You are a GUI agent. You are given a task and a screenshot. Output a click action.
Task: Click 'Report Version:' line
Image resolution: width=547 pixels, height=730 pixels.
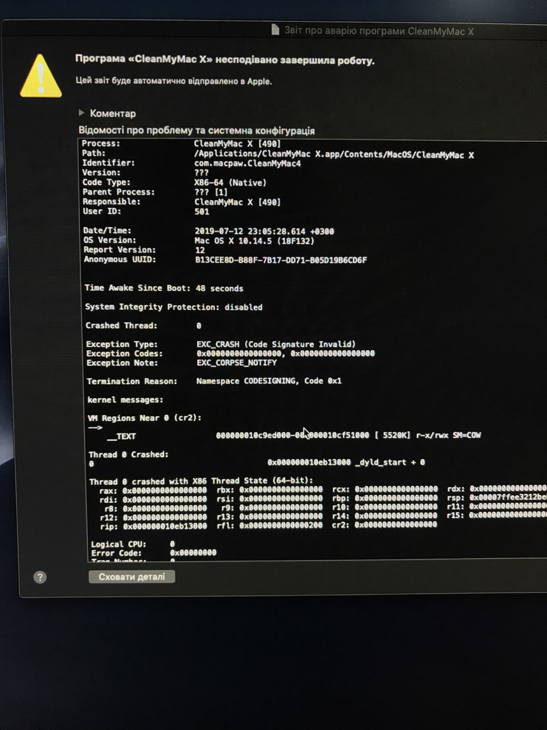pos(144,250)
